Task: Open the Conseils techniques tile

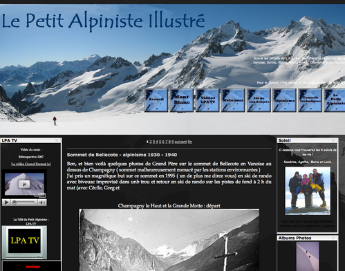Action: click(310, 100)
